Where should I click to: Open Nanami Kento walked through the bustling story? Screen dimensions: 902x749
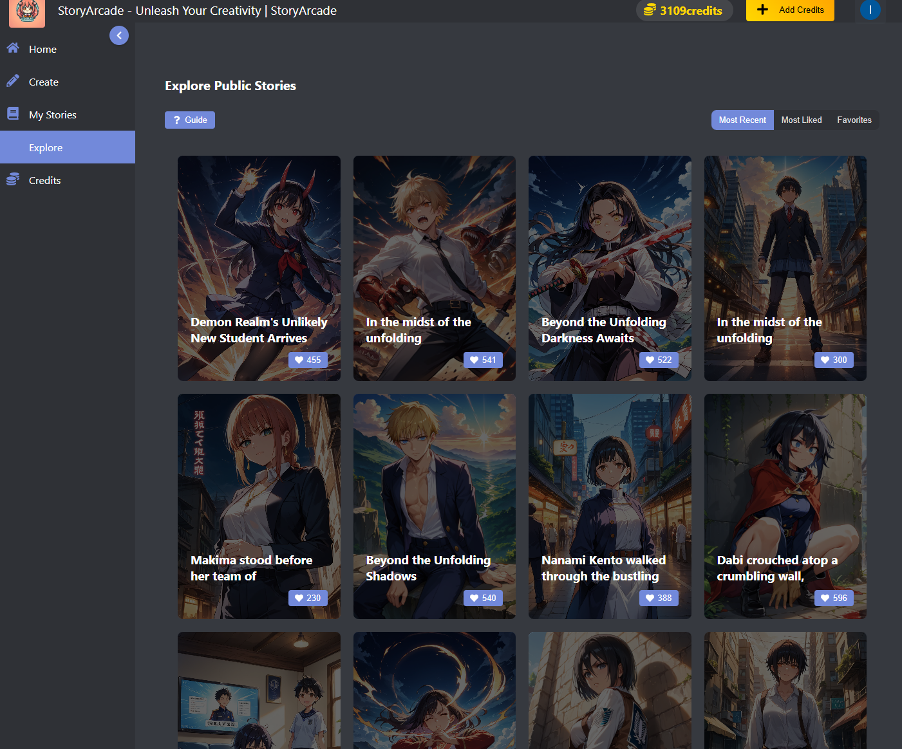pos(610,506)
